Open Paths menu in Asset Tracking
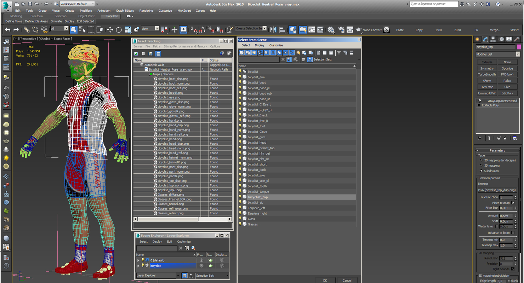Image resolution: width=524 pixels, height=283 pixels. pos(157,46)
